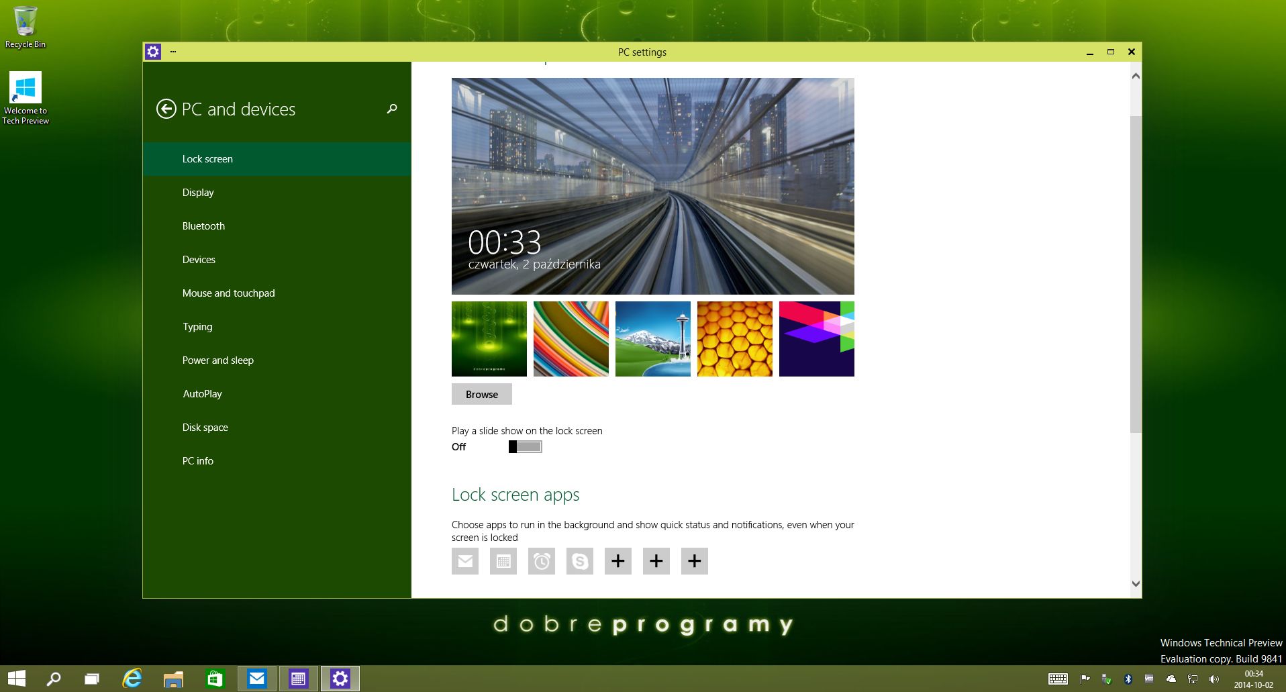Click the 'PC and devices' title
The height and width of the screenshot is (692, 1286).
point(239,109)
